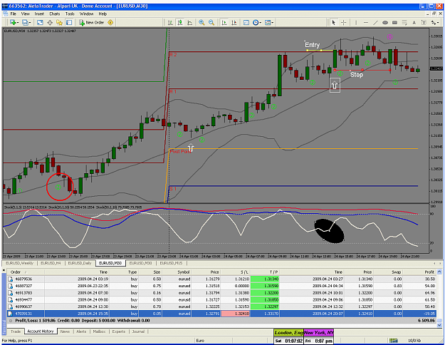Toggle the Navigator star-folder icon

point(59,22)
